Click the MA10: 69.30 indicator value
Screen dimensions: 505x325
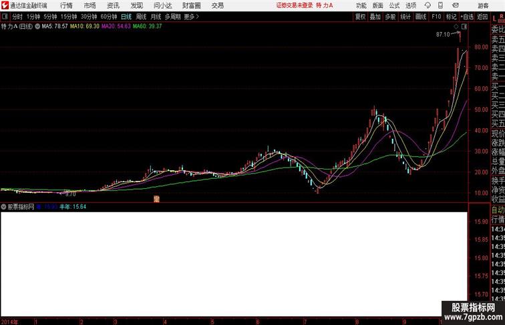[85, 27]
